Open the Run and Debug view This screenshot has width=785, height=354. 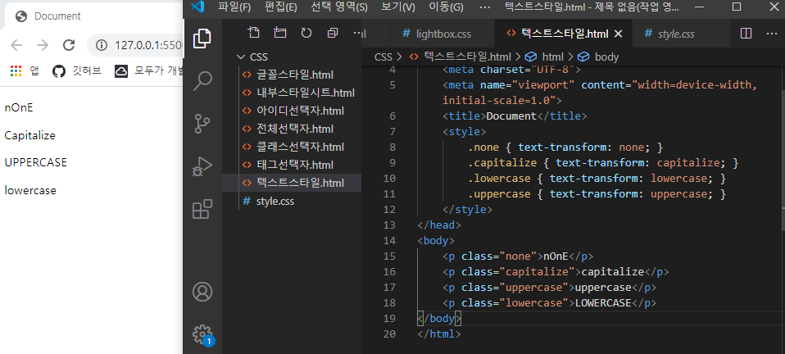[202, 166]
